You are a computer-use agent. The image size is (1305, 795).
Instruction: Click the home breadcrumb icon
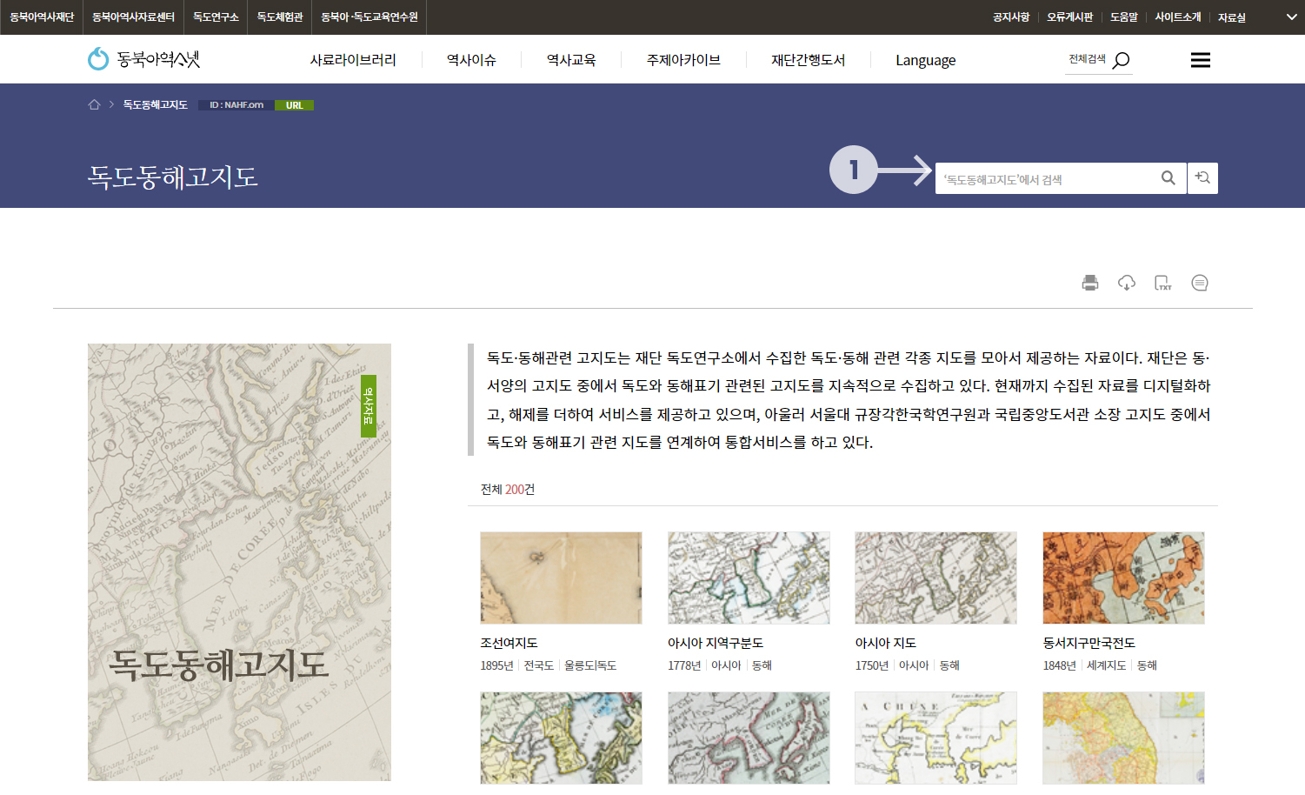(x=94, y=104)
